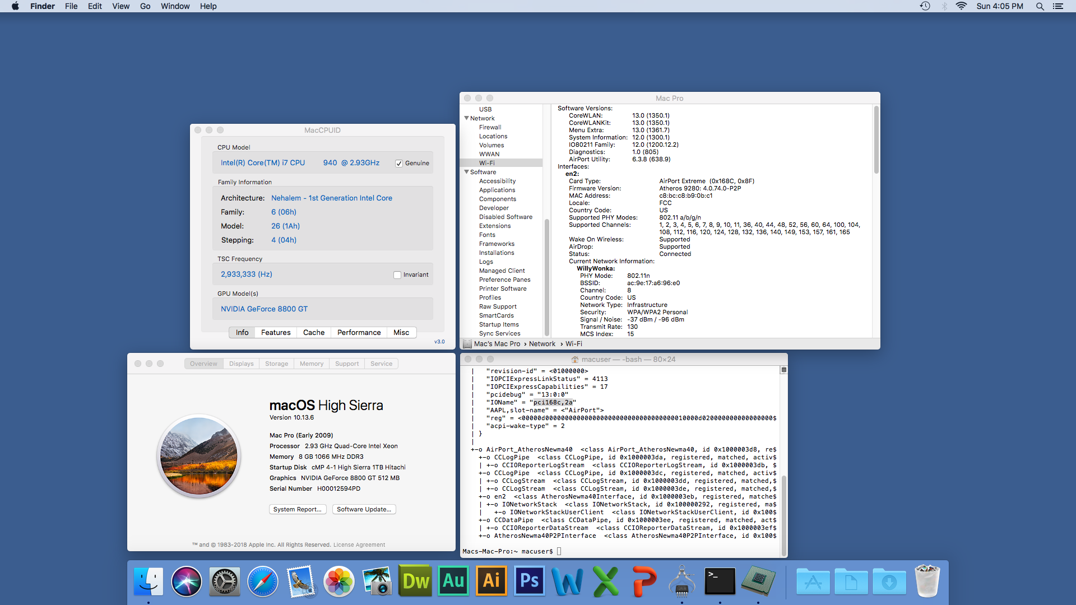Switch to Misc tab in MacCPUID

click(401, 332)
